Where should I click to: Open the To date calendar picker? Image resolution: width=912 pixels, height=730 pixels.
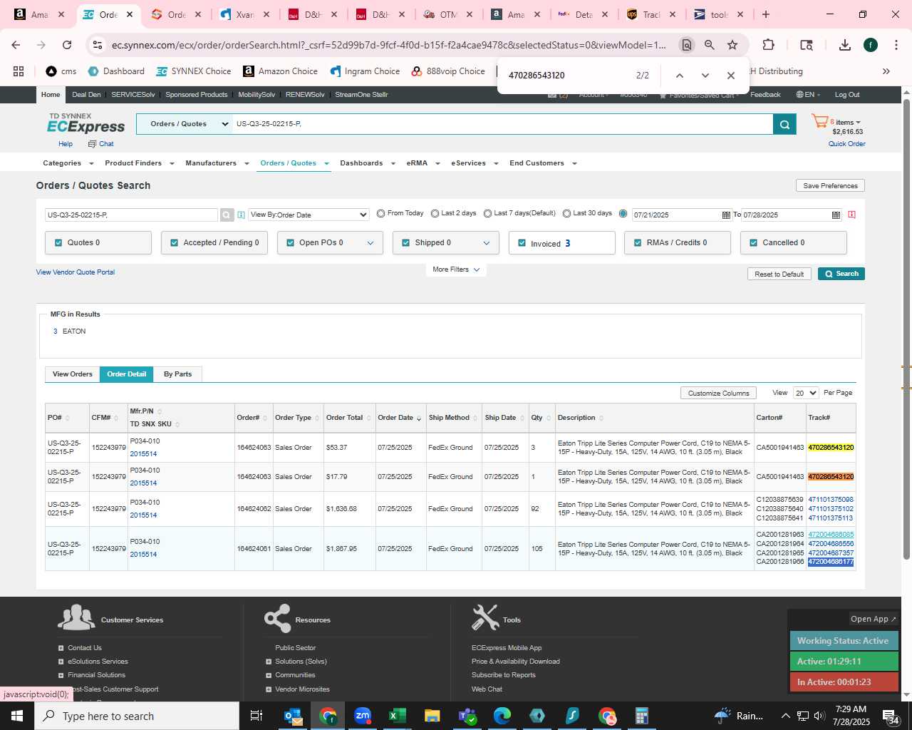836,215
